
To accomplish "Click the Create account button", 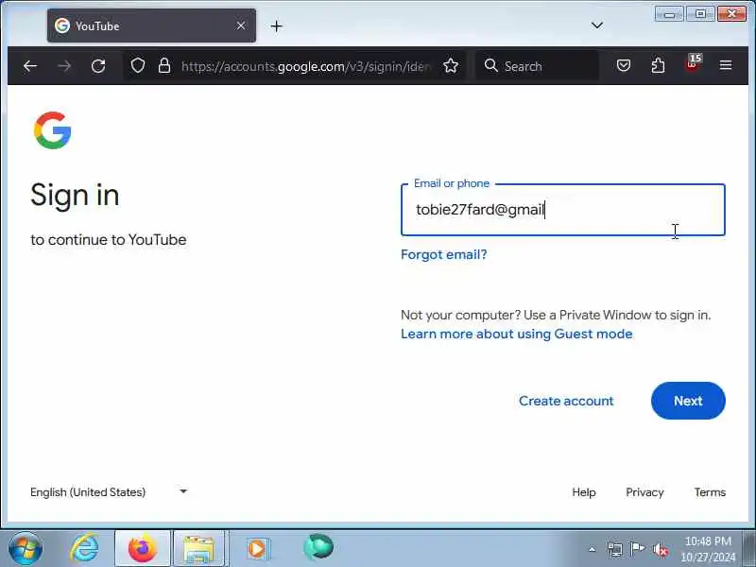I will [x=566, y=401].
